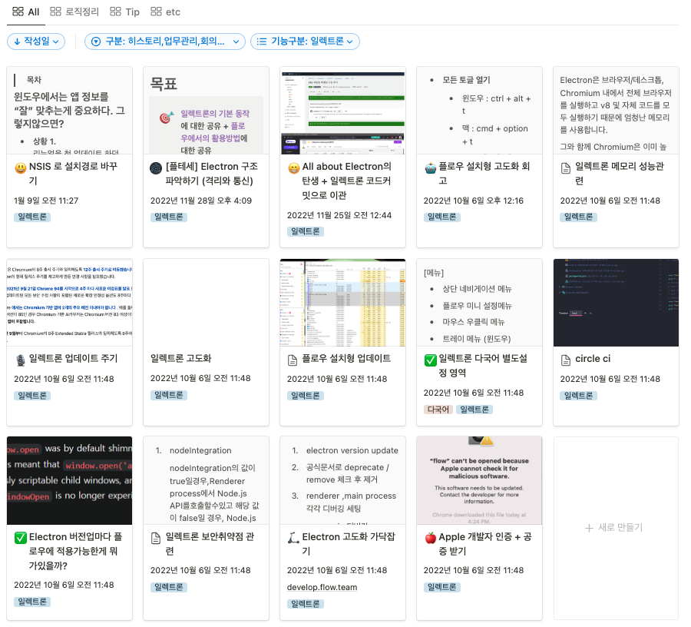Open the 일렉트론 업데이트 주기 text thumbnail
This screenshot has width=691, height=627.
[x=70, y=303]
